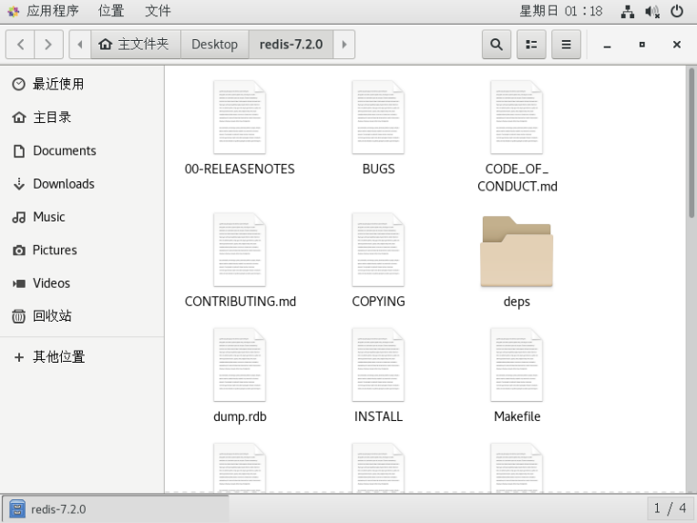This screenshot has height=523, width=697.
Task: Open 回收站 trash in the sidebar
Action: tap(82, 316)
